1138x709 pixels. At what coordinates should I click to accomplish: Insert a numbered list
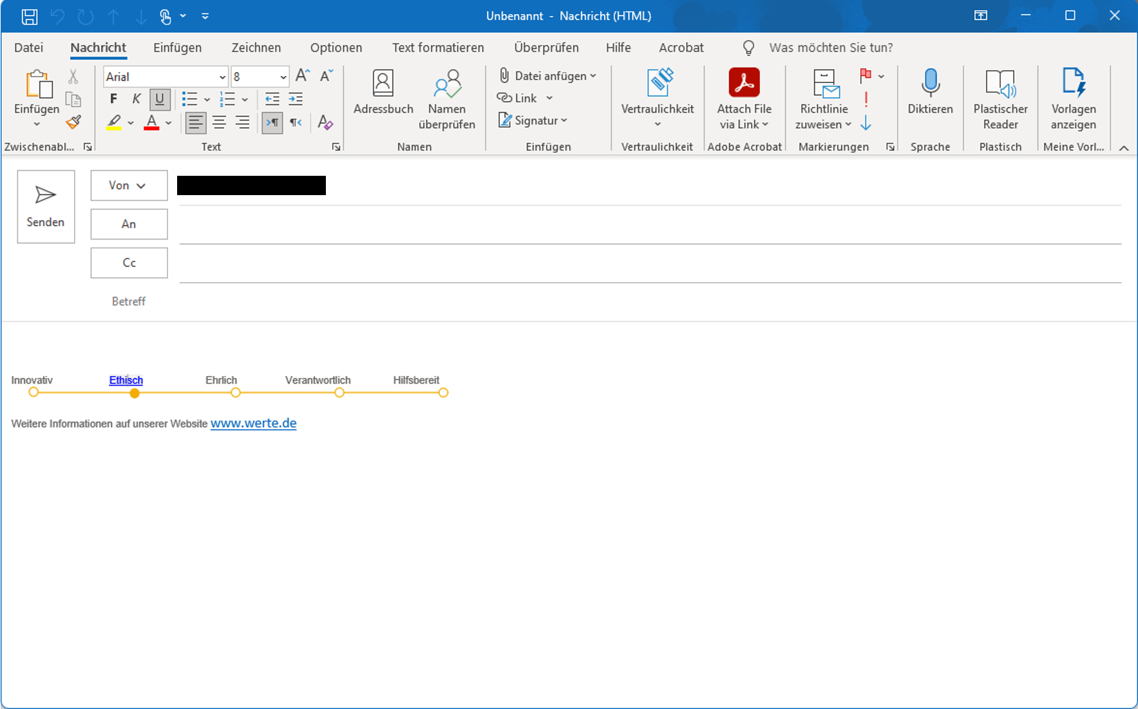[227, 99]
